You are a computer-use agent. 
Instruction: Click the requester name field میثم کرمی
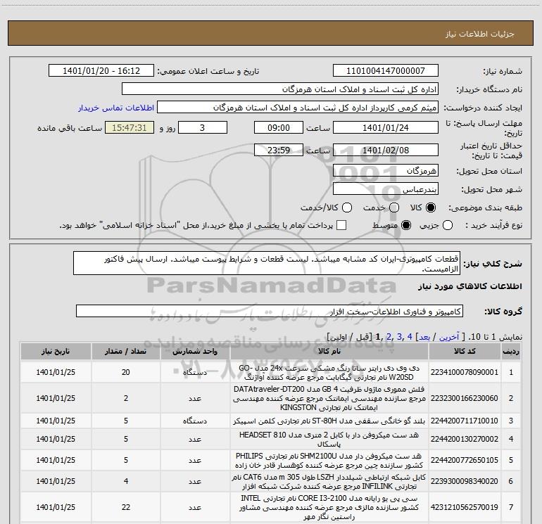tap(298, 107)
